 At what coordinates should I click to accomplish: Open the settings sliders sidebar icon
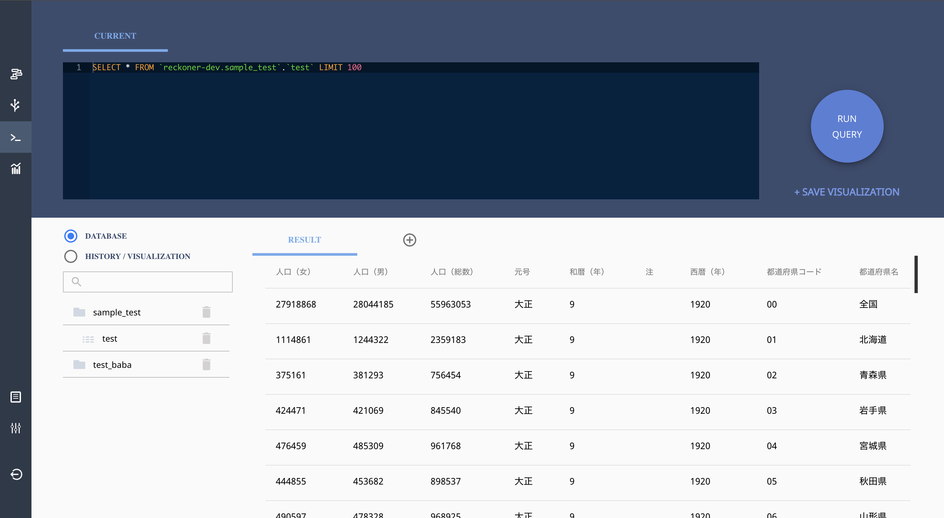pyautogui.click(x=15, y=428)
